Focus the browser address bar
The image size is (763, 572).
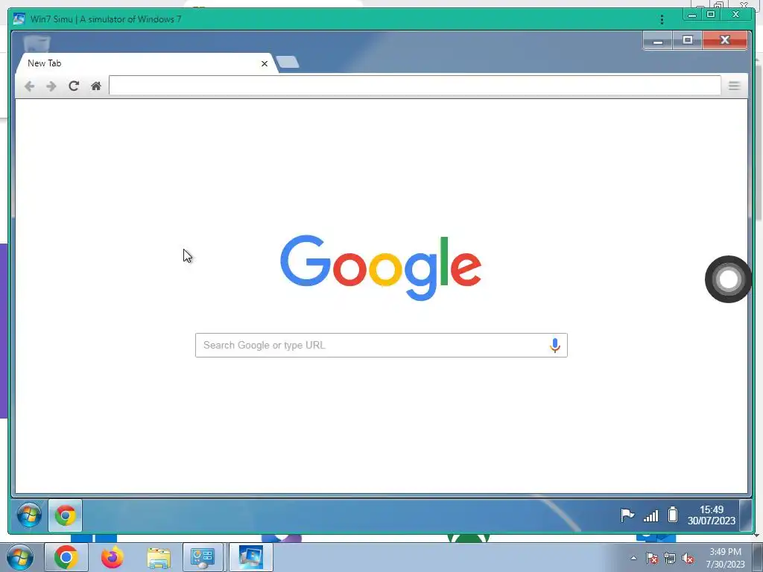pyautogui.click(x=414, y=86)
